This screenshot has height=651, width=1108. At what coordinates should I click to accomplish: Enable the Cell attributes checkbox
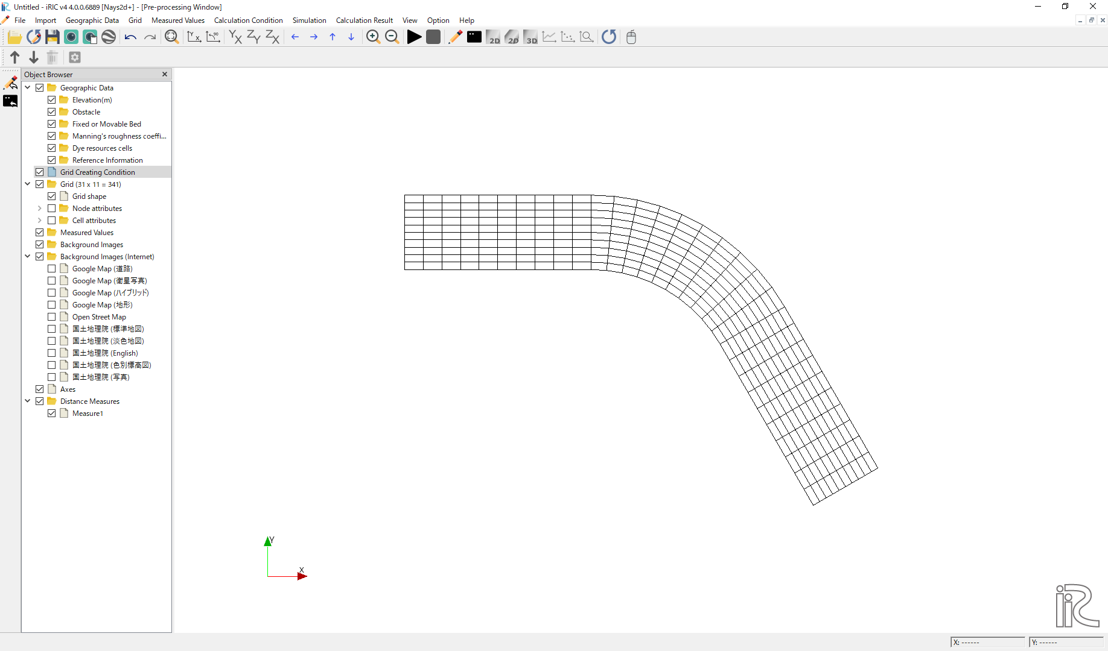click(x=52, y=221)
